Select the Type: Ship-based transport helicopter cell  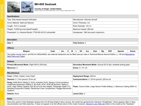(39, 20)
